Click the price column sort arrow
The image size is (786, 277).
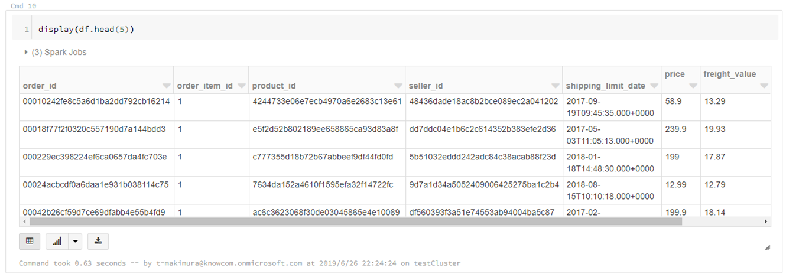693,86
